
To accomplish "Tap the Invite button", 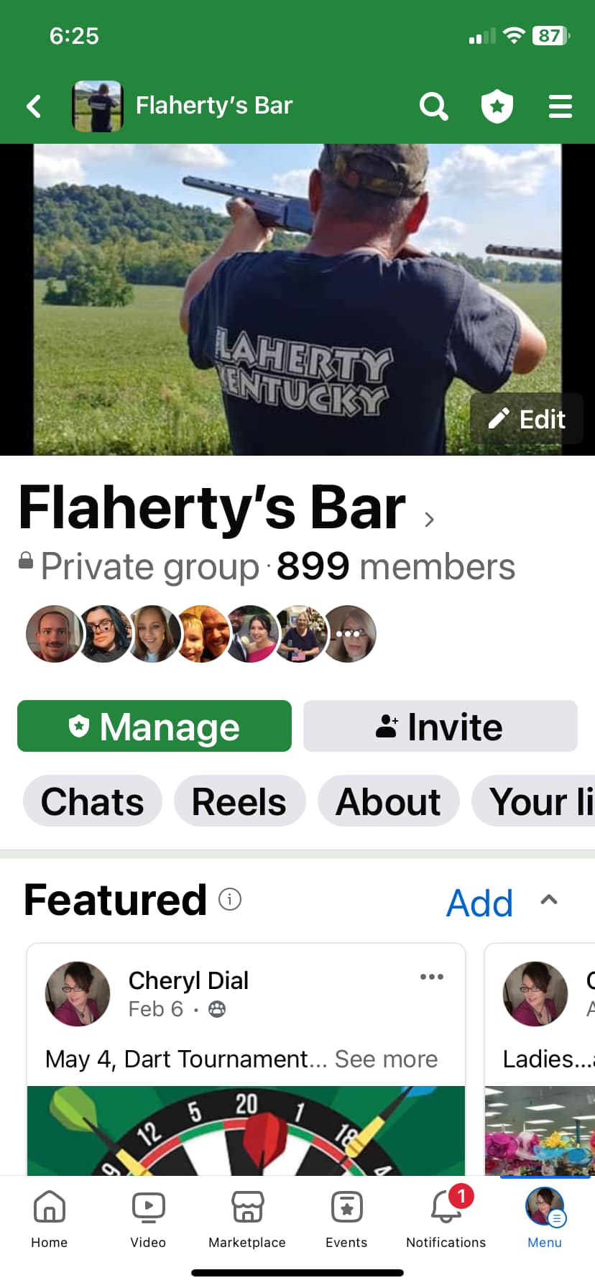I will (x=441, y=726).
